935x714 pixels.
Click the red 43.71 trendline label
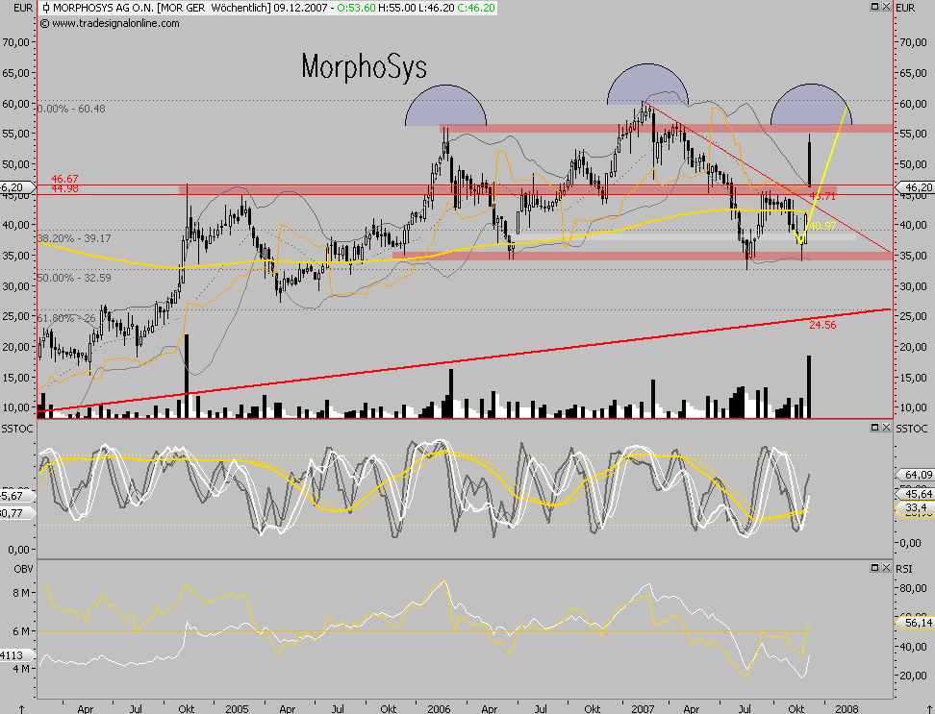coord(822,196)
